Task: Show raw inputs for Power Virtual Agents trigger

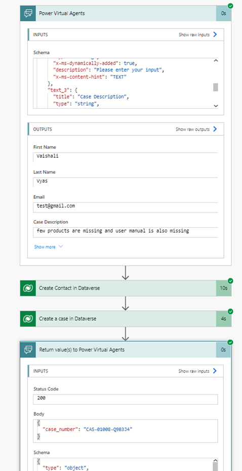Action: (x=197, y=34)
